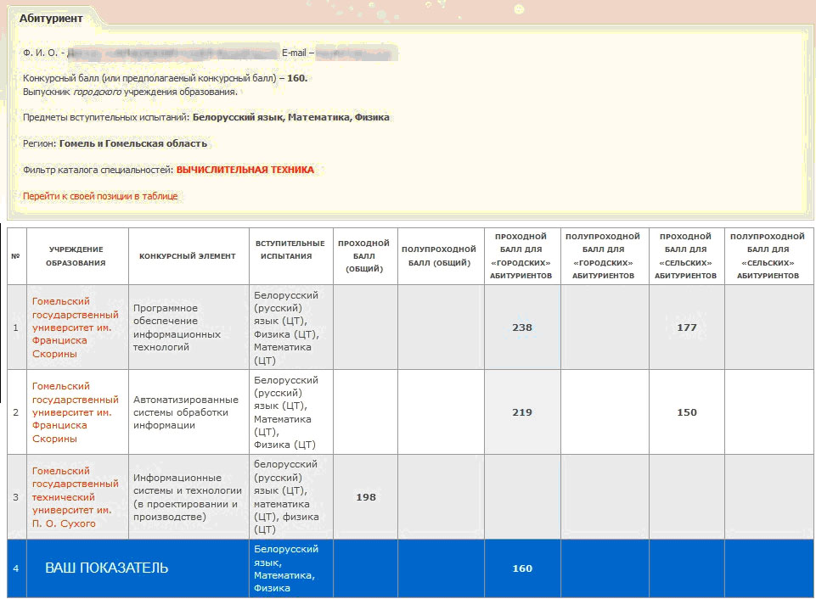Viewport: 816px width, 599px height.
Task: Click 'Конкурсный элемент' column header
Action: click(188, 256)
